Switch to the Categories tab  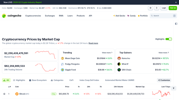tap(57, 80)
